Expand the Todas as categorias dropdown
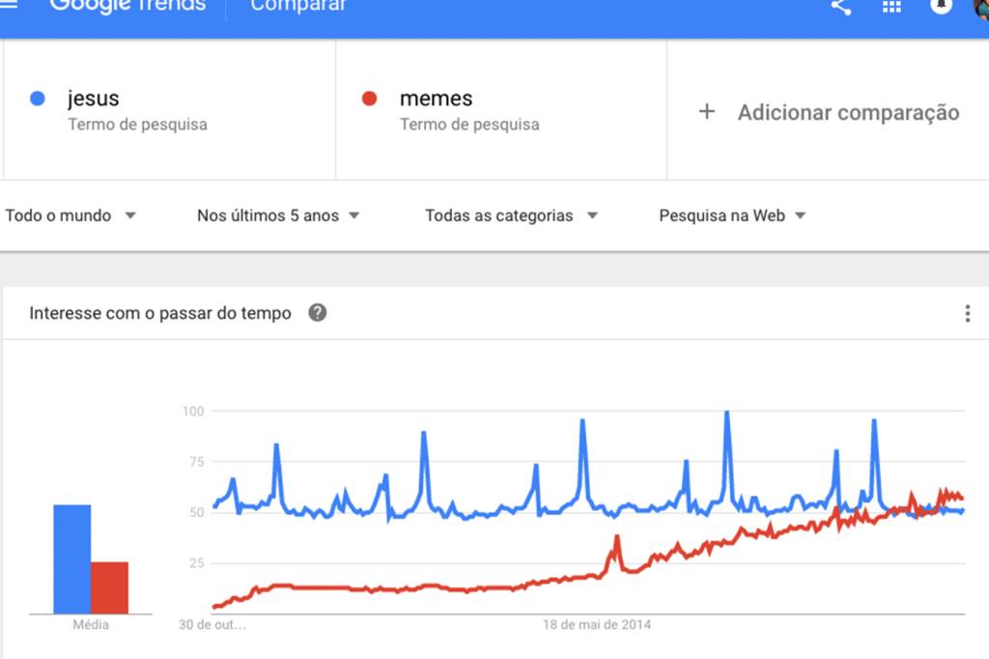This screenshot has height=659, width=989. [x=511, y=215]
